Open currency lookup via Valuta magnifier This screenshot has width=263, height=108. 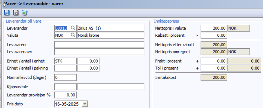click(73, 35)
